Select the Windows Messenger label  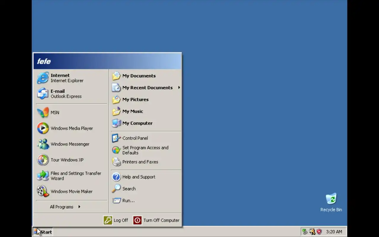point(70,144)
